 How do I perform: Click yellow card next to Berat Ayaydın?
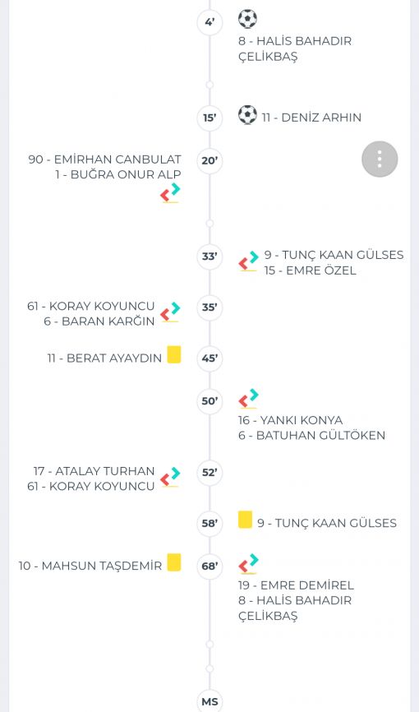pos(174,354)
